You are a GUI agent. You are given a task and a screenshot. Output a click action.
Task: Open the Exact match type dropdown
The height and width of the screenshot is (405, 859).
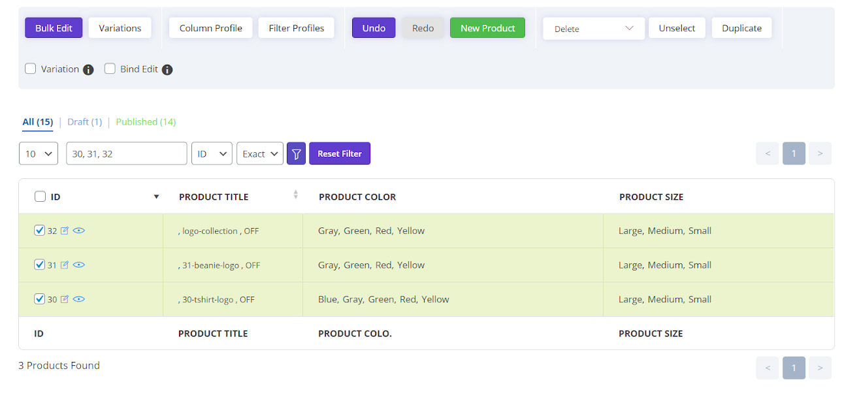260,154
